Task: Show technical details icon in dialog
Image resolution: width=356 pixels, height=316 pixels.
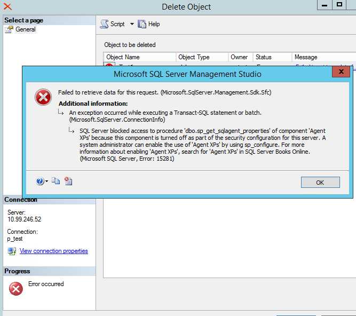Action: [68, 181]
